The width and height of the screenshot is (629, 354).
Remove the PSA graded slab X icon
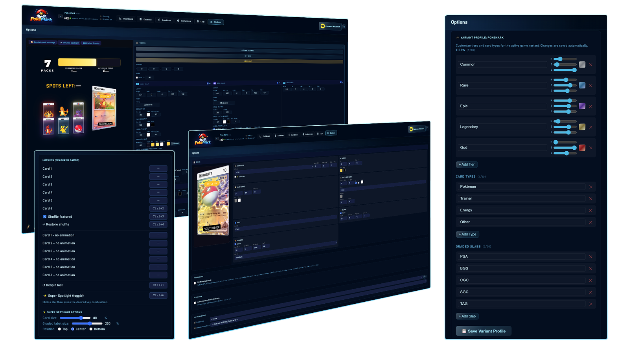pos(590,257)
